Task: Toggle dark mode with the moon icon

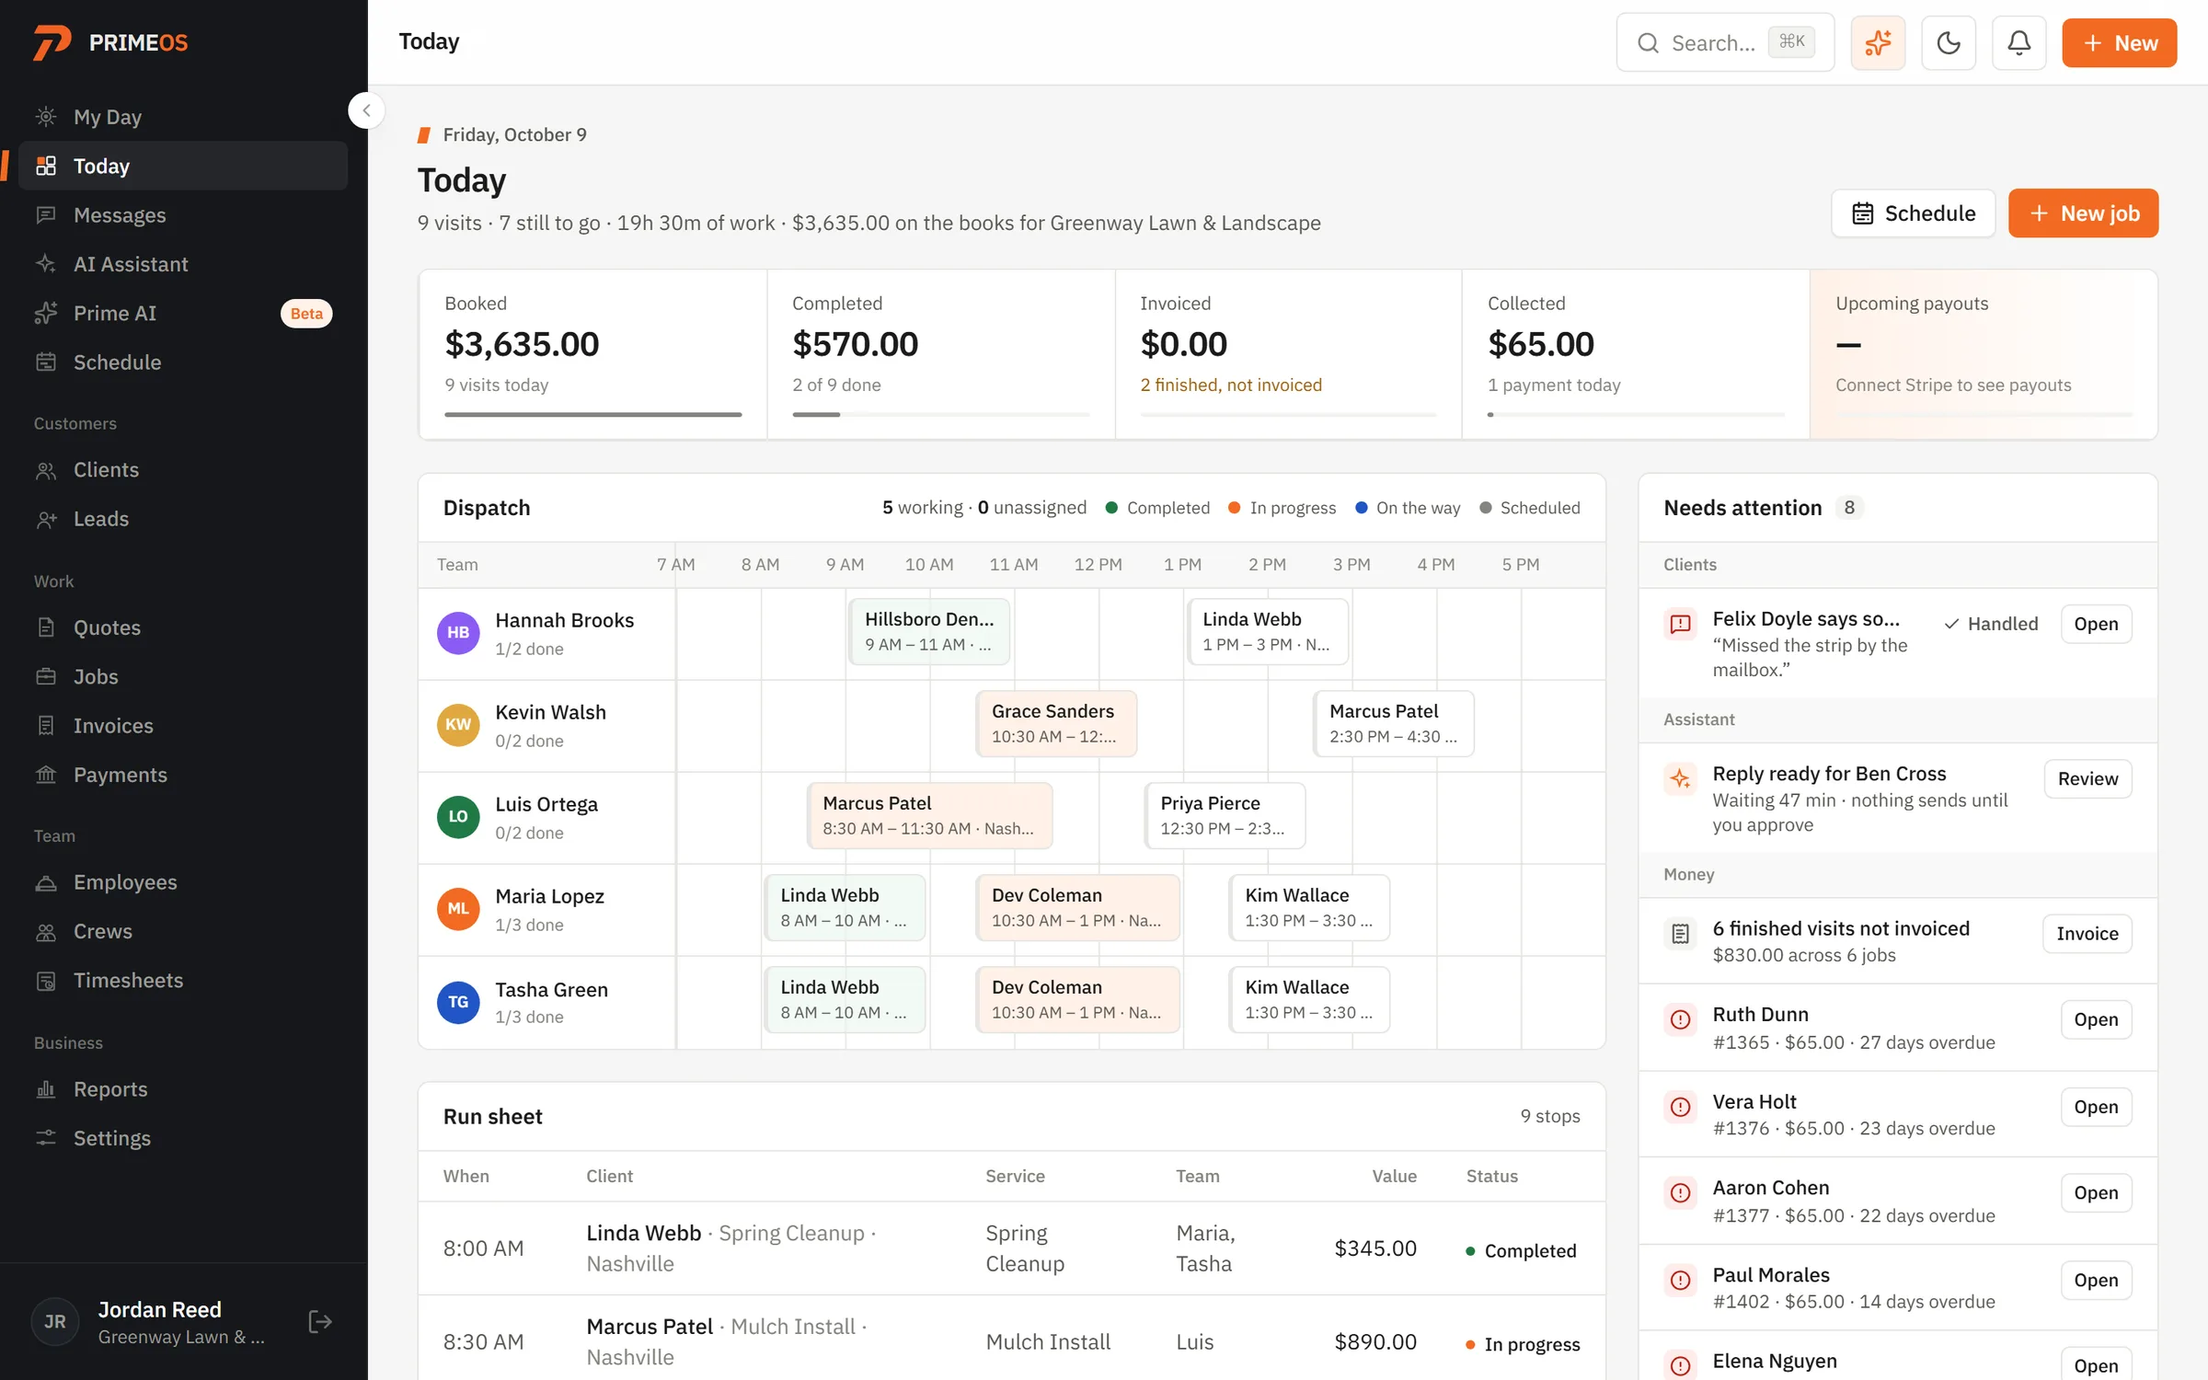Action: click(x=1949, y=42)
